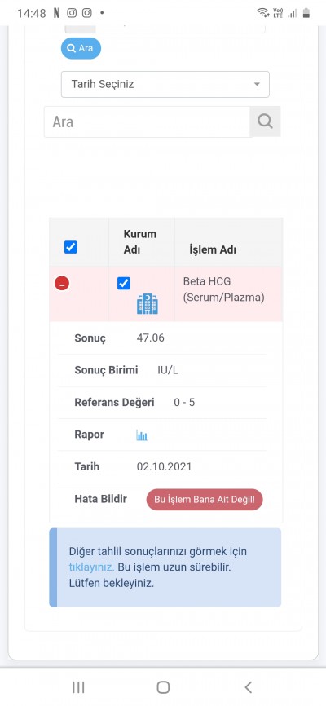
Task: Collapse the Beta HCG row red minus icon
Action: pos(62,284)
